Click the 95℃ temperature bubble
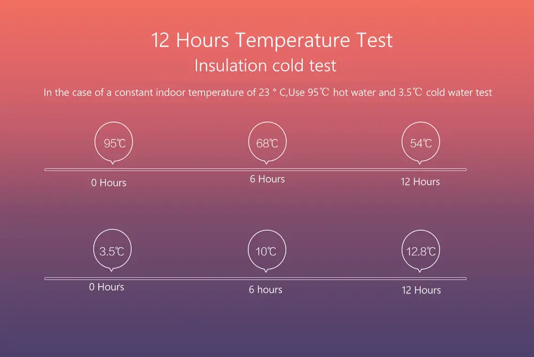534x357 pixels. coord(114,143)
